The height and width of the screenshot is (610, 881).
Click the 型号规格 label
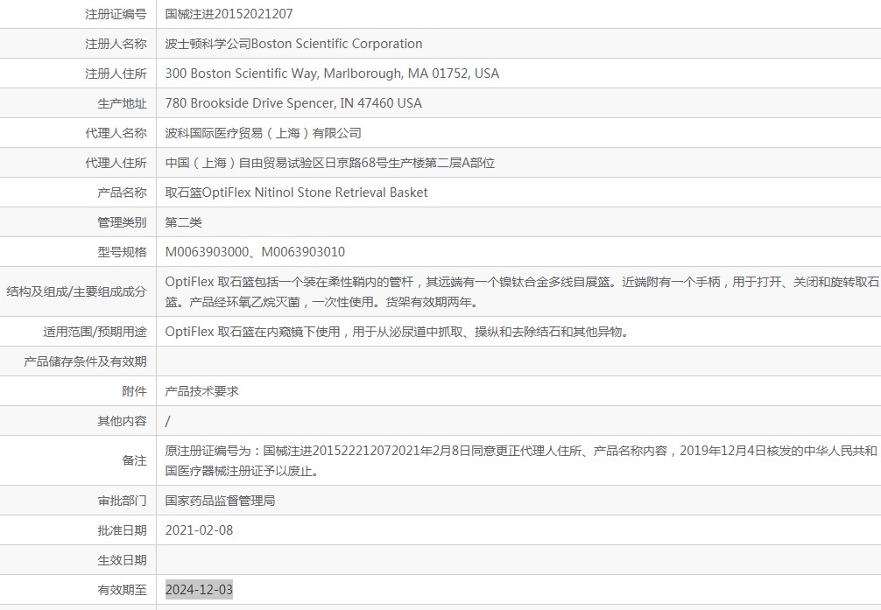122,252
